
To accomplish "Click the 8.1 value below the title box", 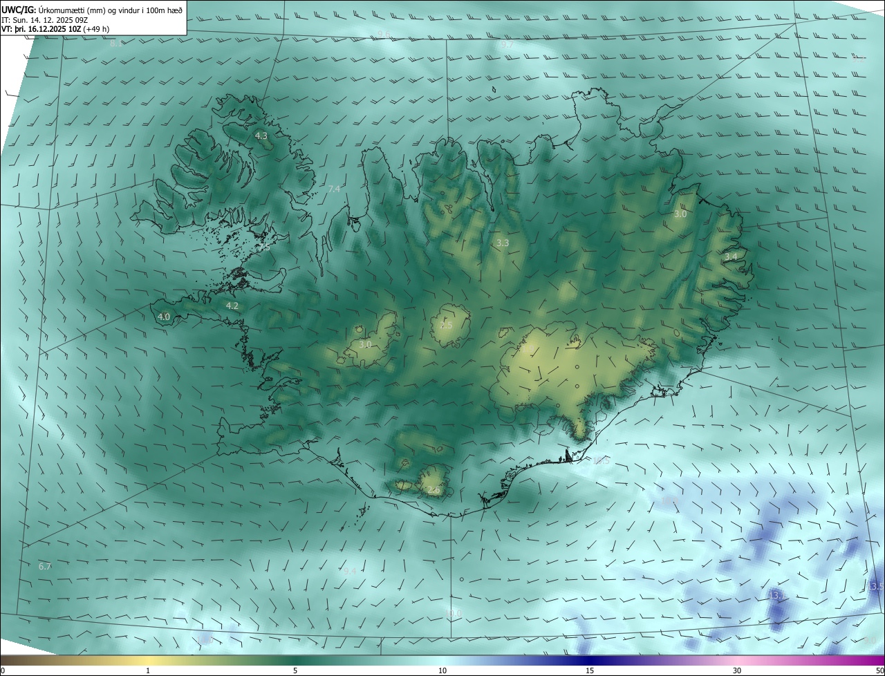I will (116, 43).
